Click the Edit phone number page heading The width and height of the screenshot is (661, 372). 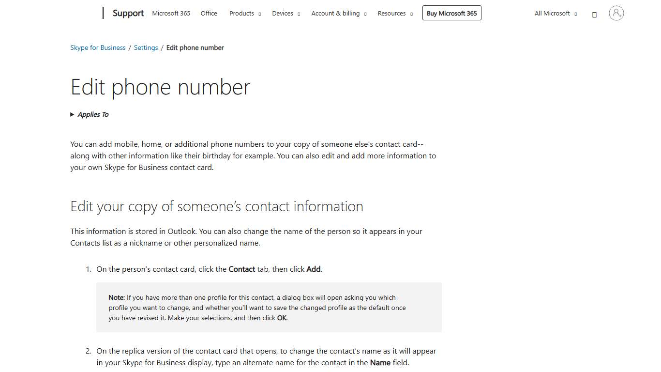tap(160, 87)
